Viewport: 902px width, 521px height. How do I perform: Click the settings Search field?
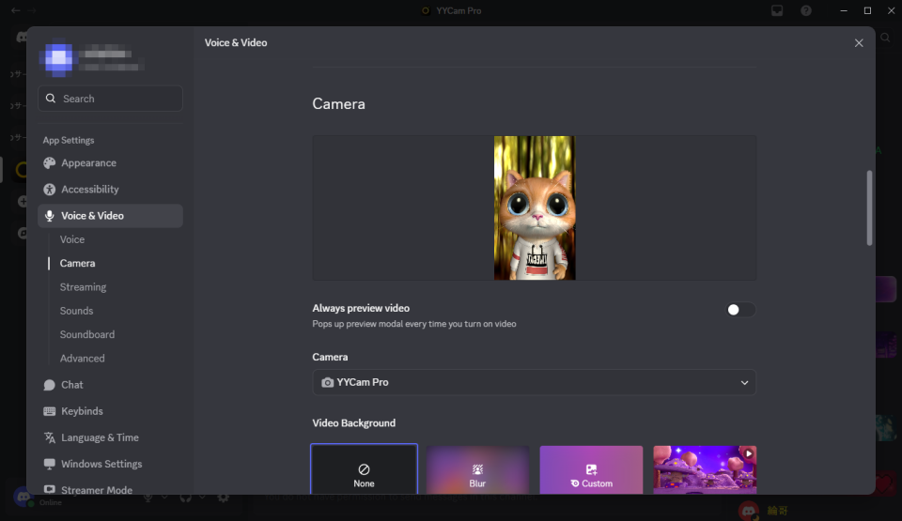click(111, 99)
